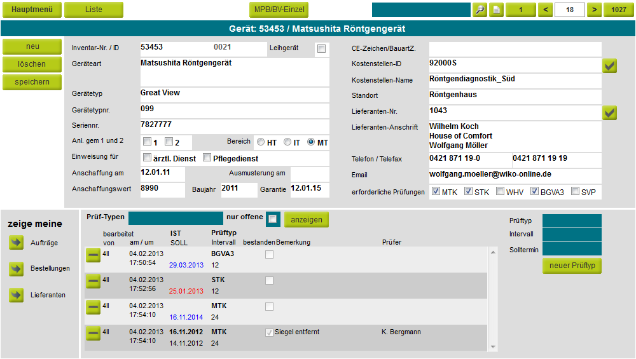Go to previous record with < button
The image size is (636, 359).
click(546, 10)
